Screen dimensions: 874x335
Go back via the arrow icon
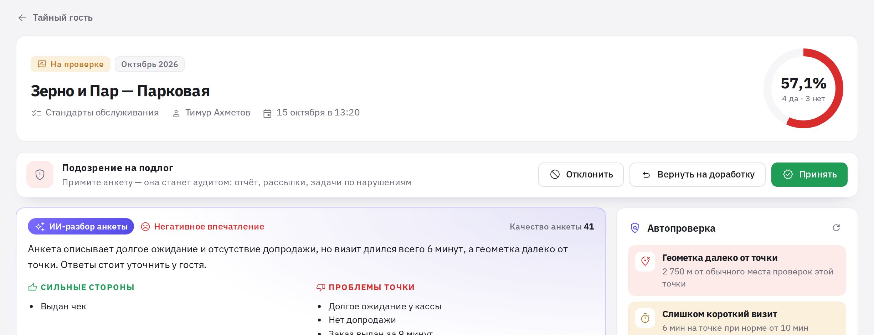point(22,18)
